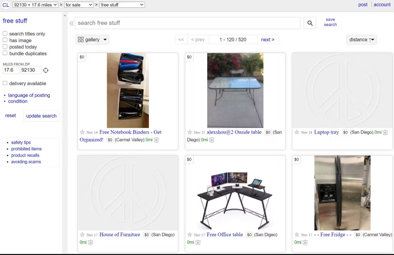Star the Free Fridge listing
The height and width of the screenshot is (255, 394).
click(297, 234)
